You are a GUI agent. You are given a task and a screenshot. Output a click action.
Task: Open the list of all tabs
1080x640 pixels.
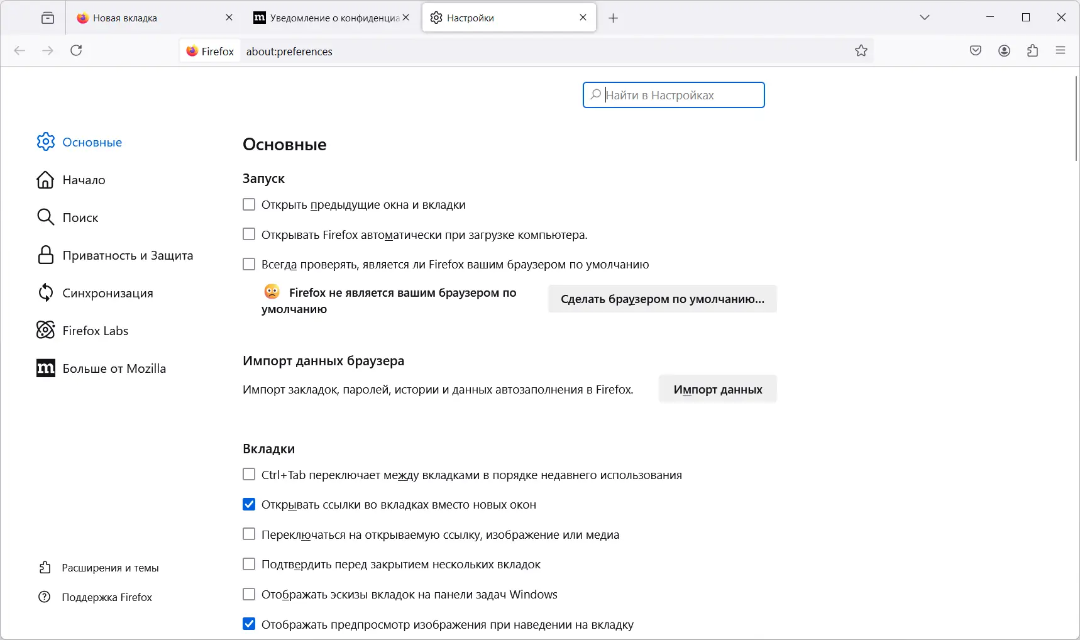click(x=925, y=18)
